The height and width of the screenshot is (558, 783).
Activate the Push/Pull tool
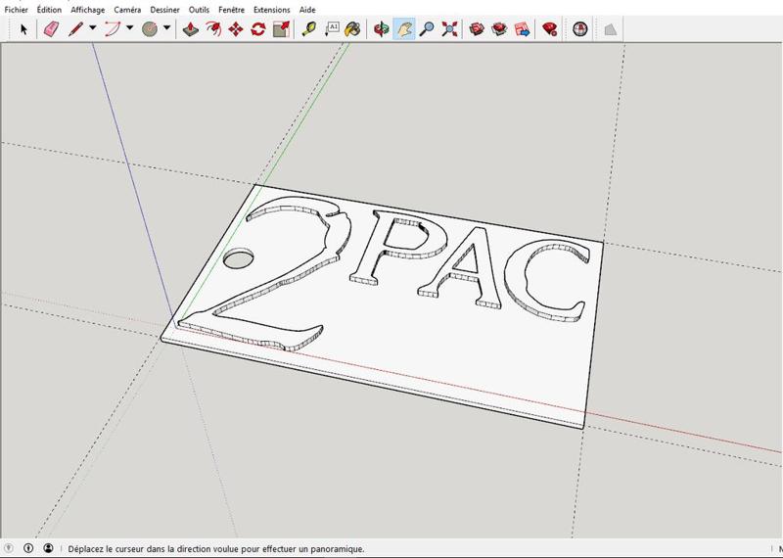pos(190,29)
